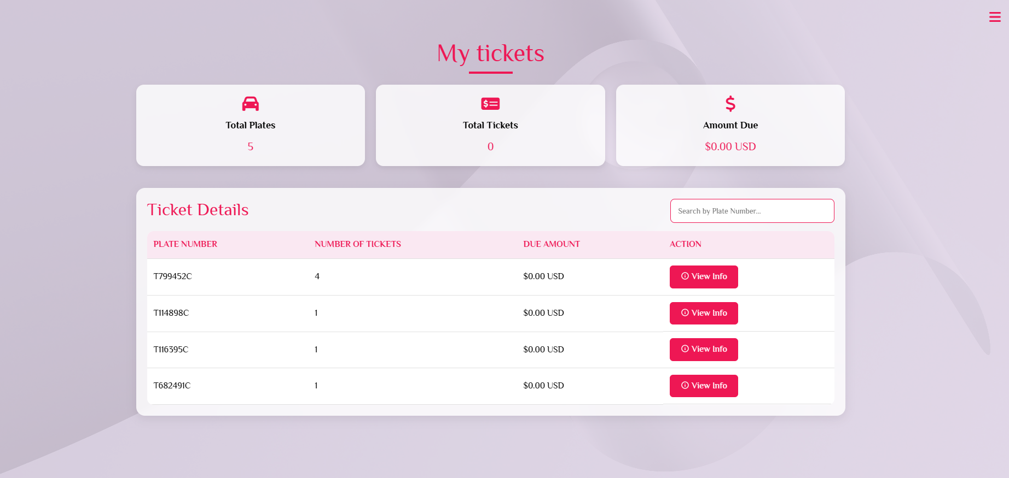The width and height of the screenshot is (1009, 478).
Task: Click the NUMBER OF TICKETS column header
Action: tap(358, 244)
